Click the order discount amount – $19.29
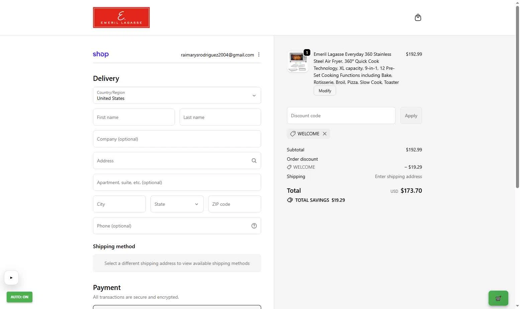This screenshot has width=520, height=309. coord(413,167)
